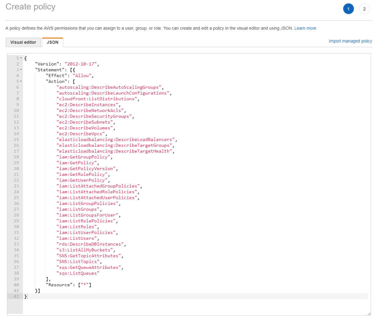Viewport: 375px width, 319px height.
Task: Click the "Allow" effect value
Action: [82, 76]
